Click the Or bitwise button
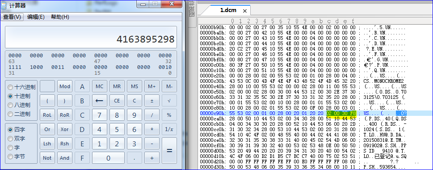Screen dimensions: 433x170 click(47, 129)
